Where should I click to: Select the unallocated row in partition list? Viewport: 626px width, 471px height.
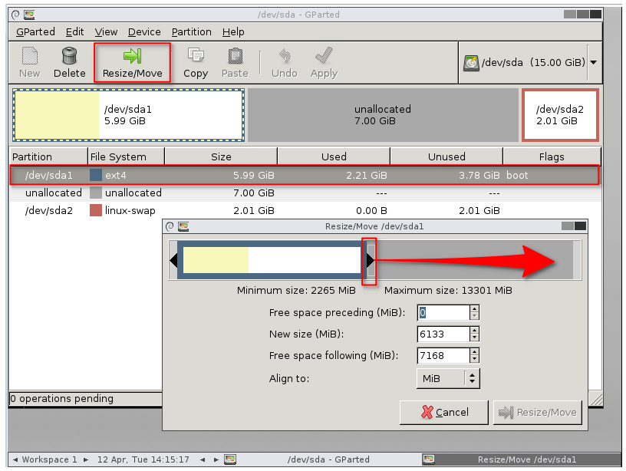pos(305,193)
